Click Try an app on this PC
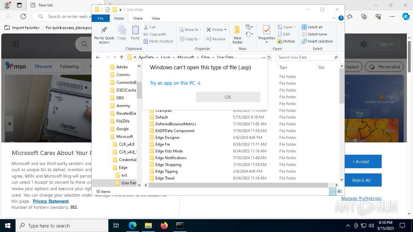 click(176, 83)
